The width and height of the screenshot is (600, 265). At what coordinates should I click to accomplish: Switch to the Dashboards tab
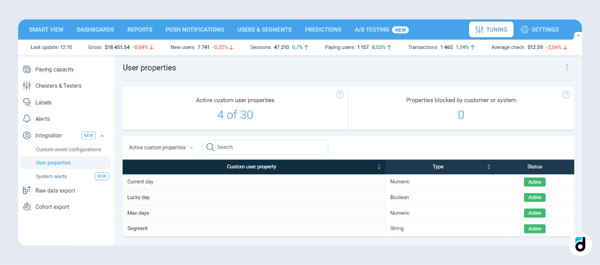[x=95, y=29]
